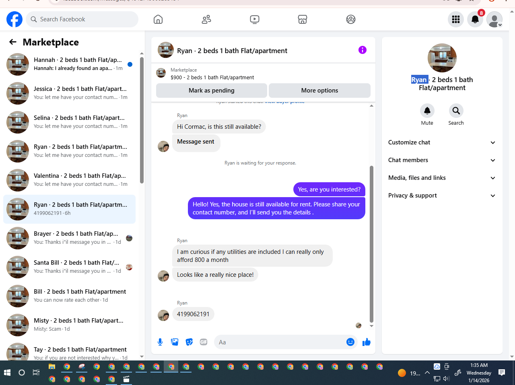This screenshot has width=515, height=385.
Task: Open account profile avatar menu
Action: point(494,19)
